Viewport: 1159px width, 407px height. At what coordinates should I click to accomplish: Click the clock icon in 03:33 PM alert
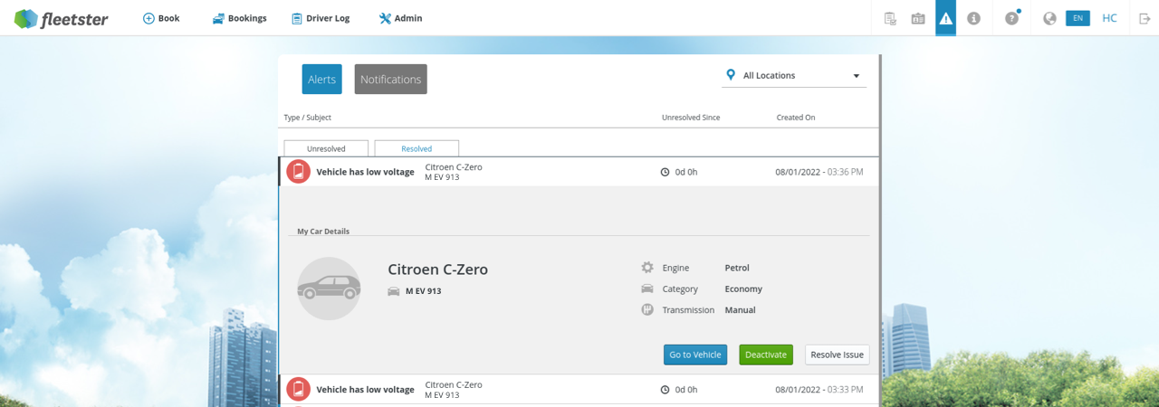[666, 389]
